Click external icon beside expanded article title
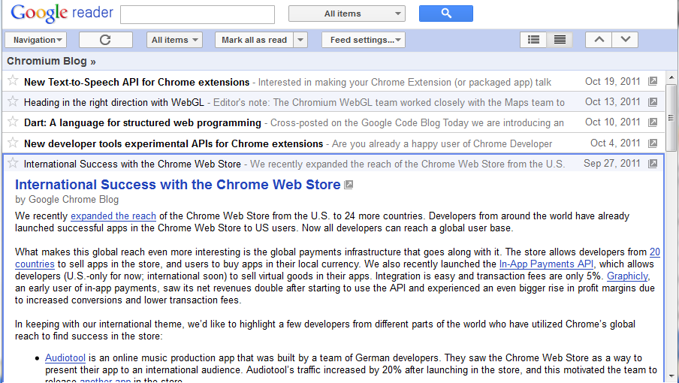This screenshot has width=679, height=383. (349, 185)
